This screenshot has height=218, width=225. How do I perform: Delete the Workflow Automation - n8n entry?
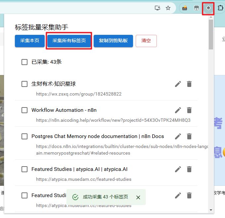[x=189, y=110]
